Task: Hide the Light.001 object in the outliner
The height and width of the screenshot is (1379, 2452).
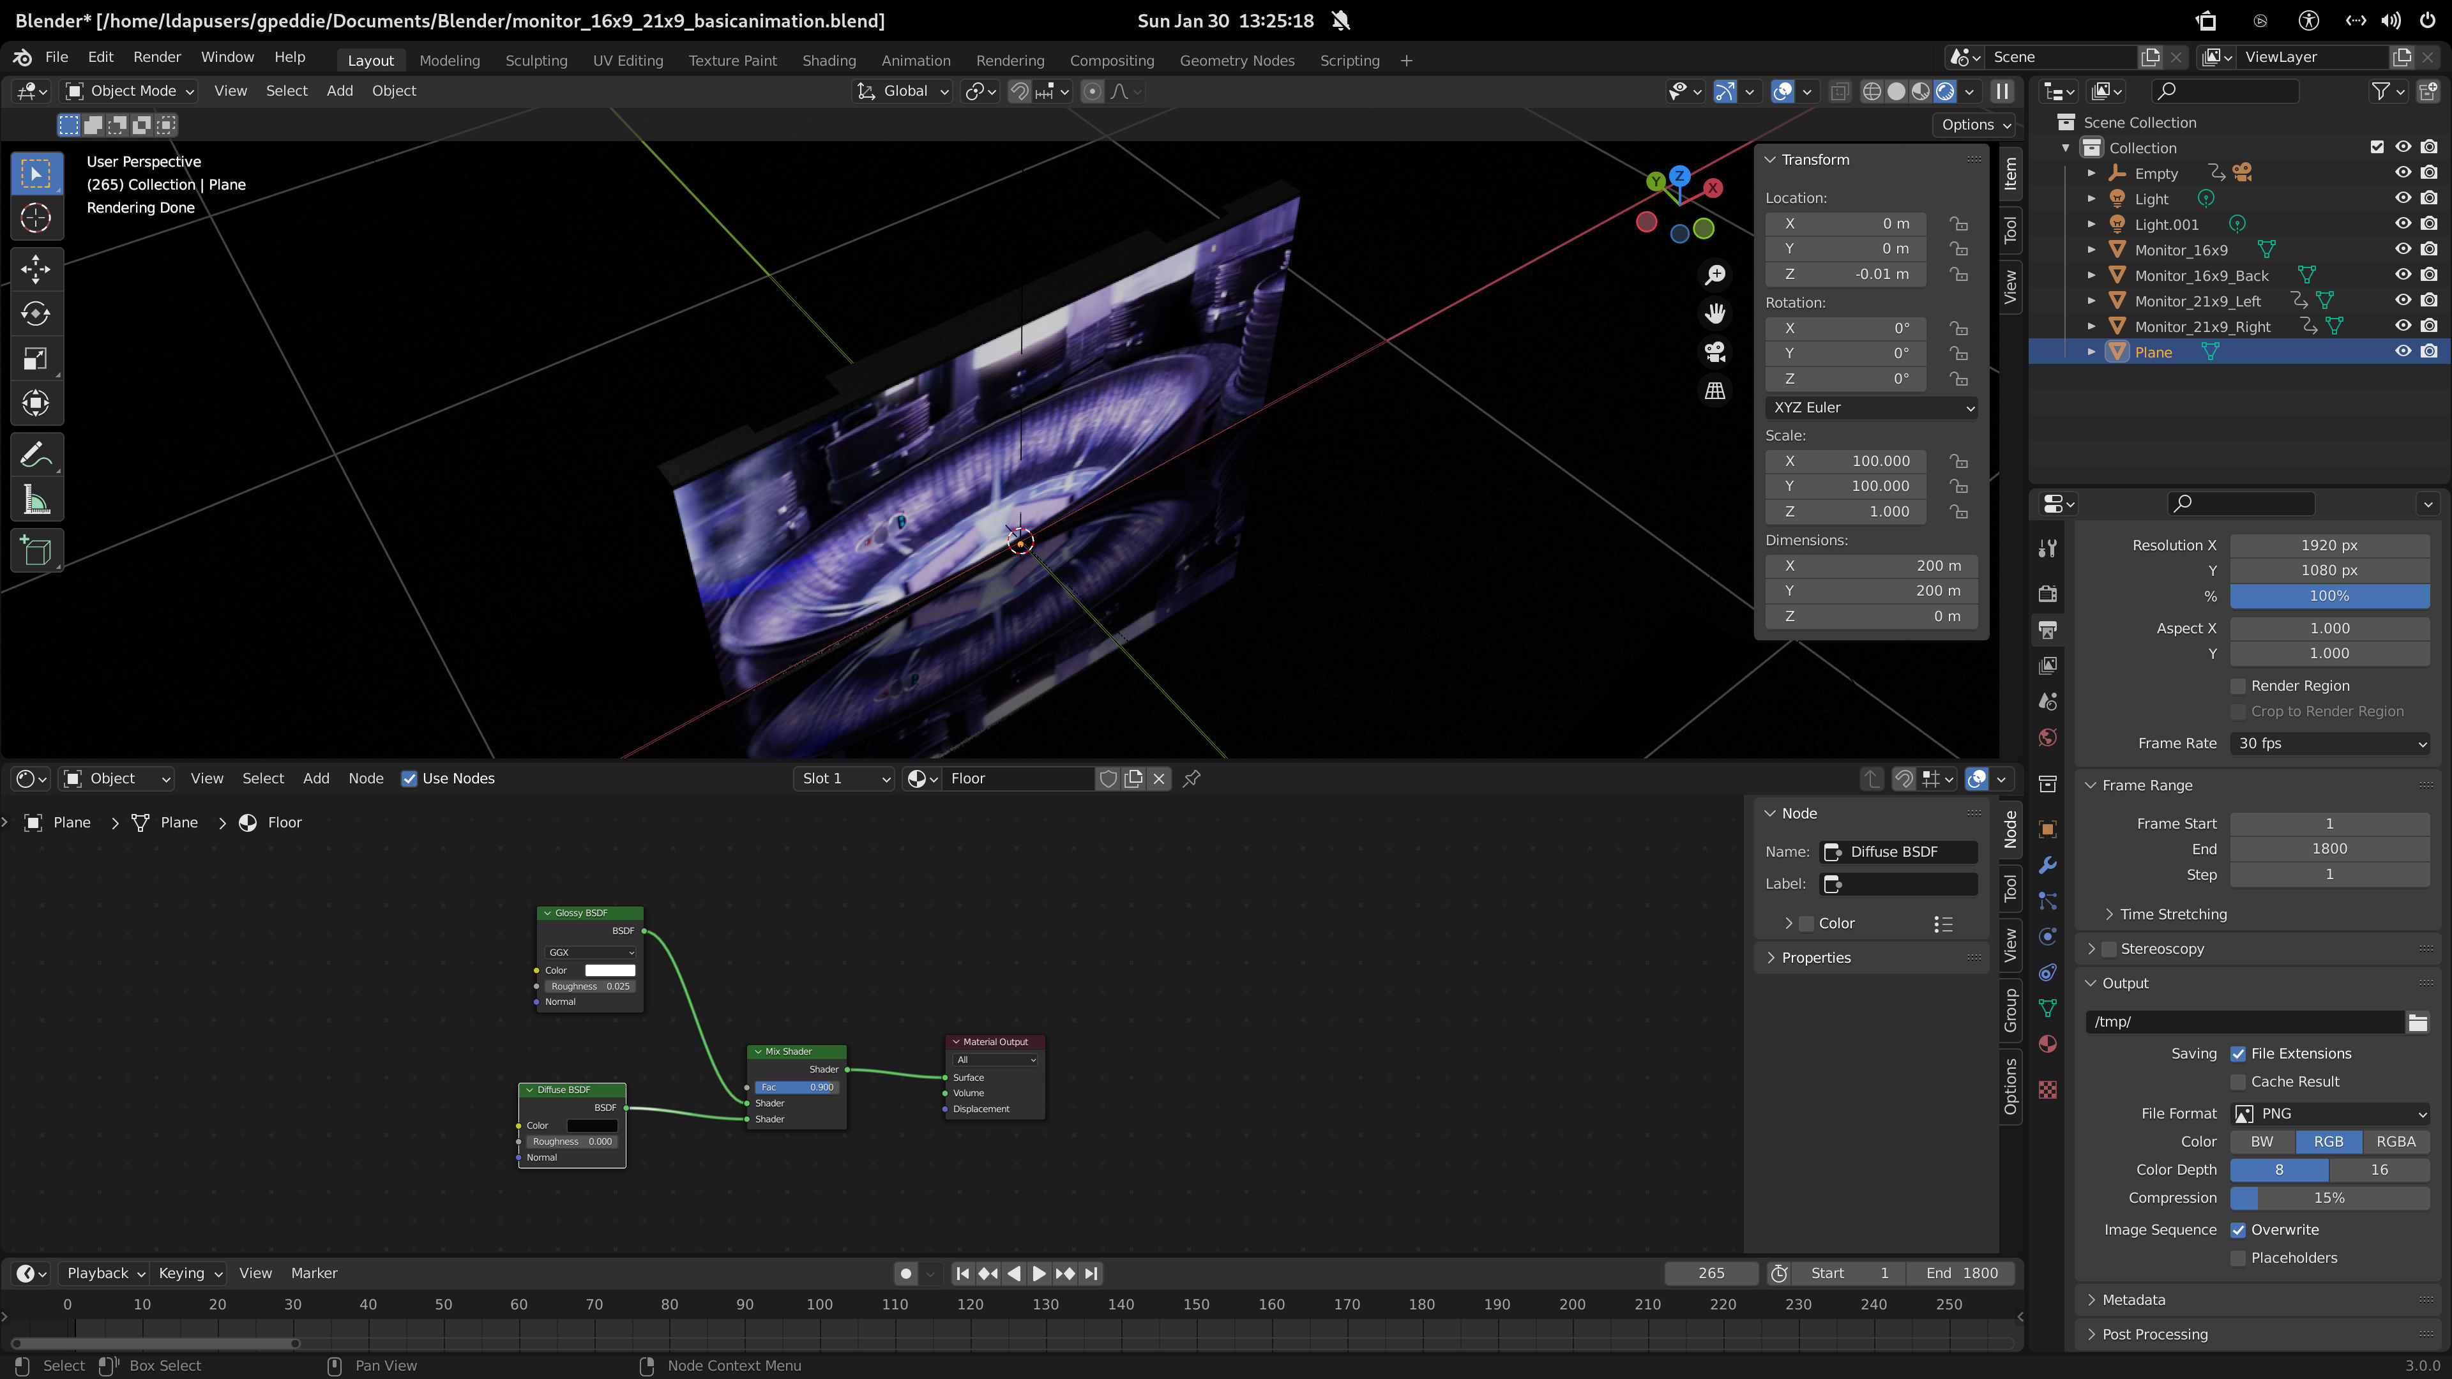Action: (x=2403, y=223)
